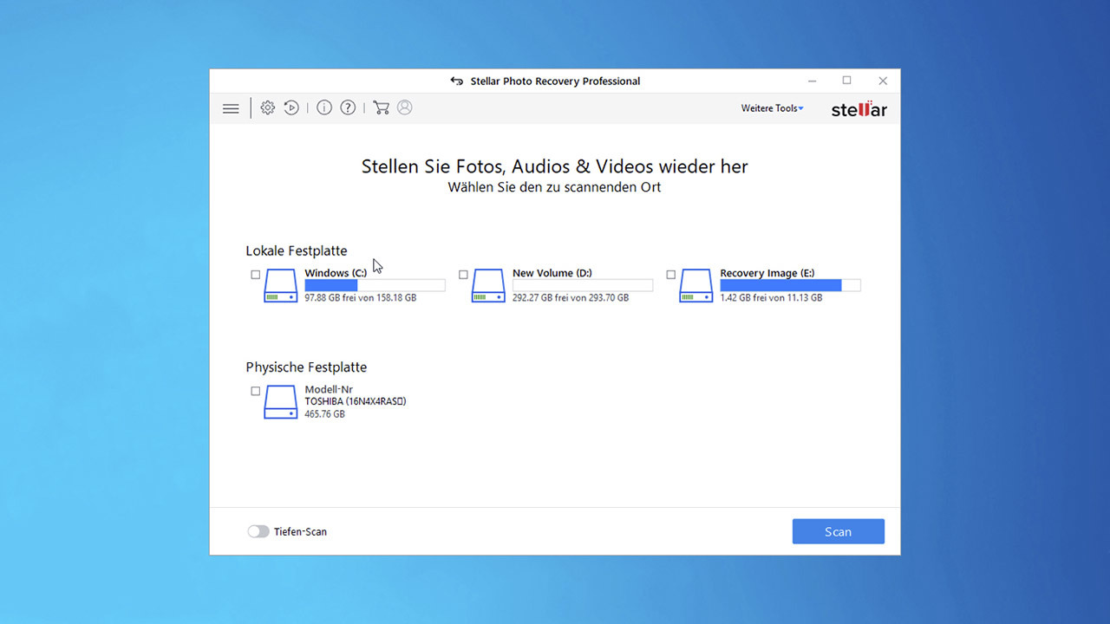Screen dimensions: 1110x624
Task: Click the TOSHIBA (16N4X4RAS) text
Action: point(356,402)
